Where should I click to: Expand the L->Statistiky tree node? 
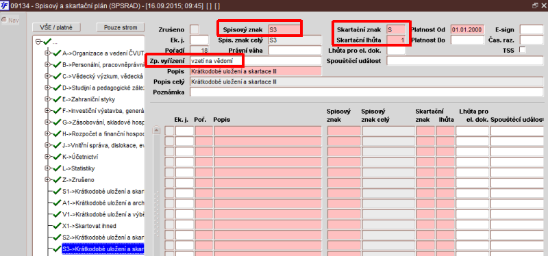pyautogui.click(x=47, y=168)
